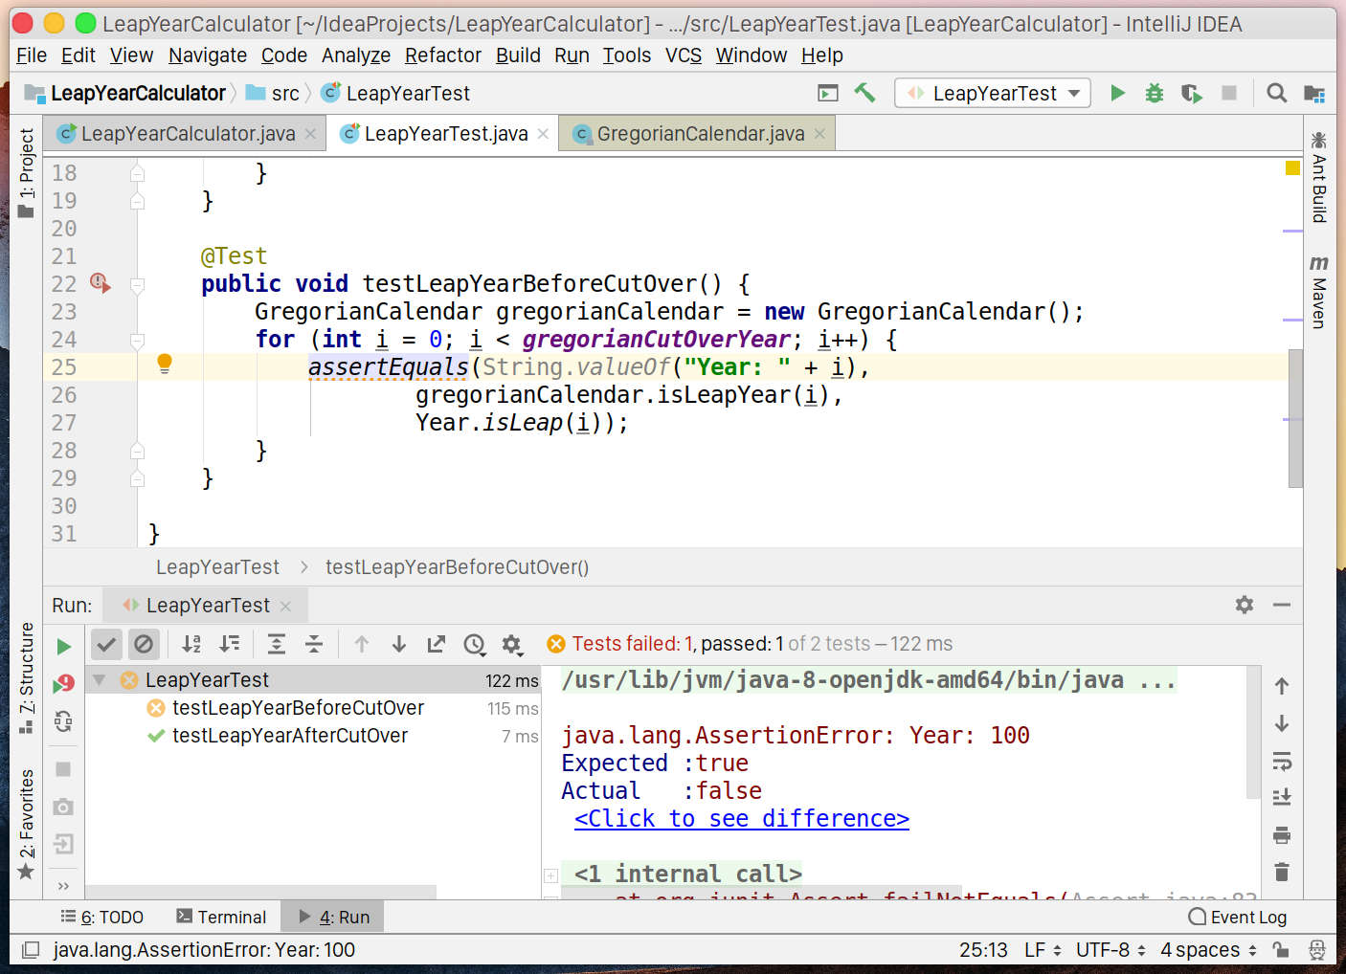This screenshot has width=1346, height=974.
Task: Open the Refactor menu
Action: [442, 55]
